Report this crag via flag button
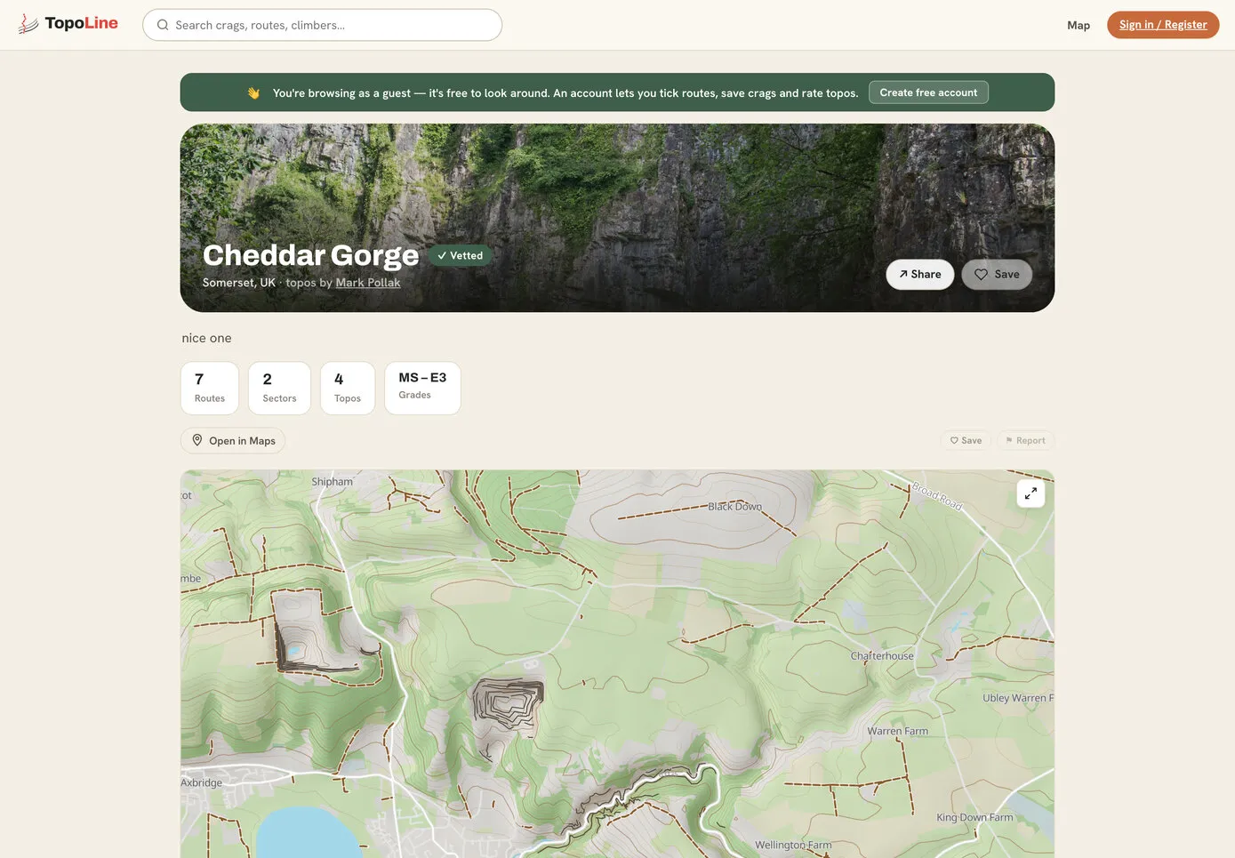The width and height of the screenshot is (1235, 858). click(x=1025, y=440)
